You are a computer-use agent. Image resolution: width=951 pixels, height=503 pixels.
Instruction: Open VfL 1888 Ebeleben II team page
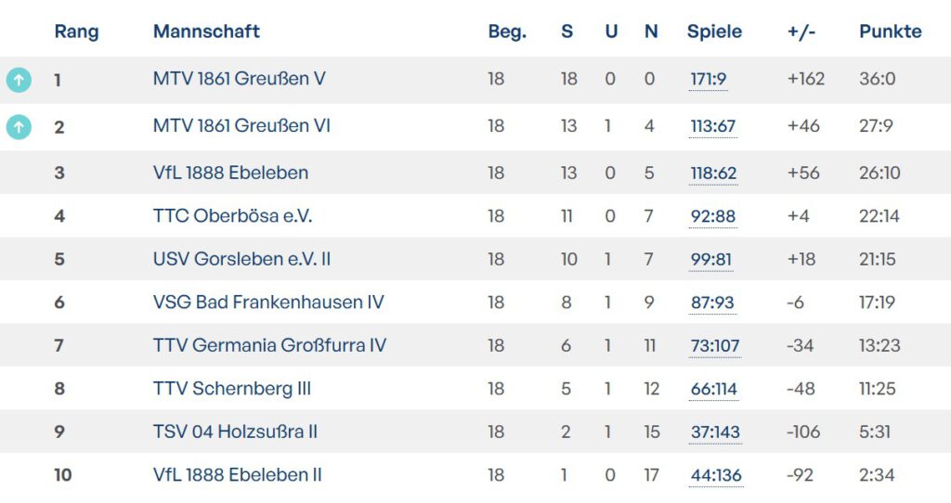pyautogui.click(x=237, y=475)
